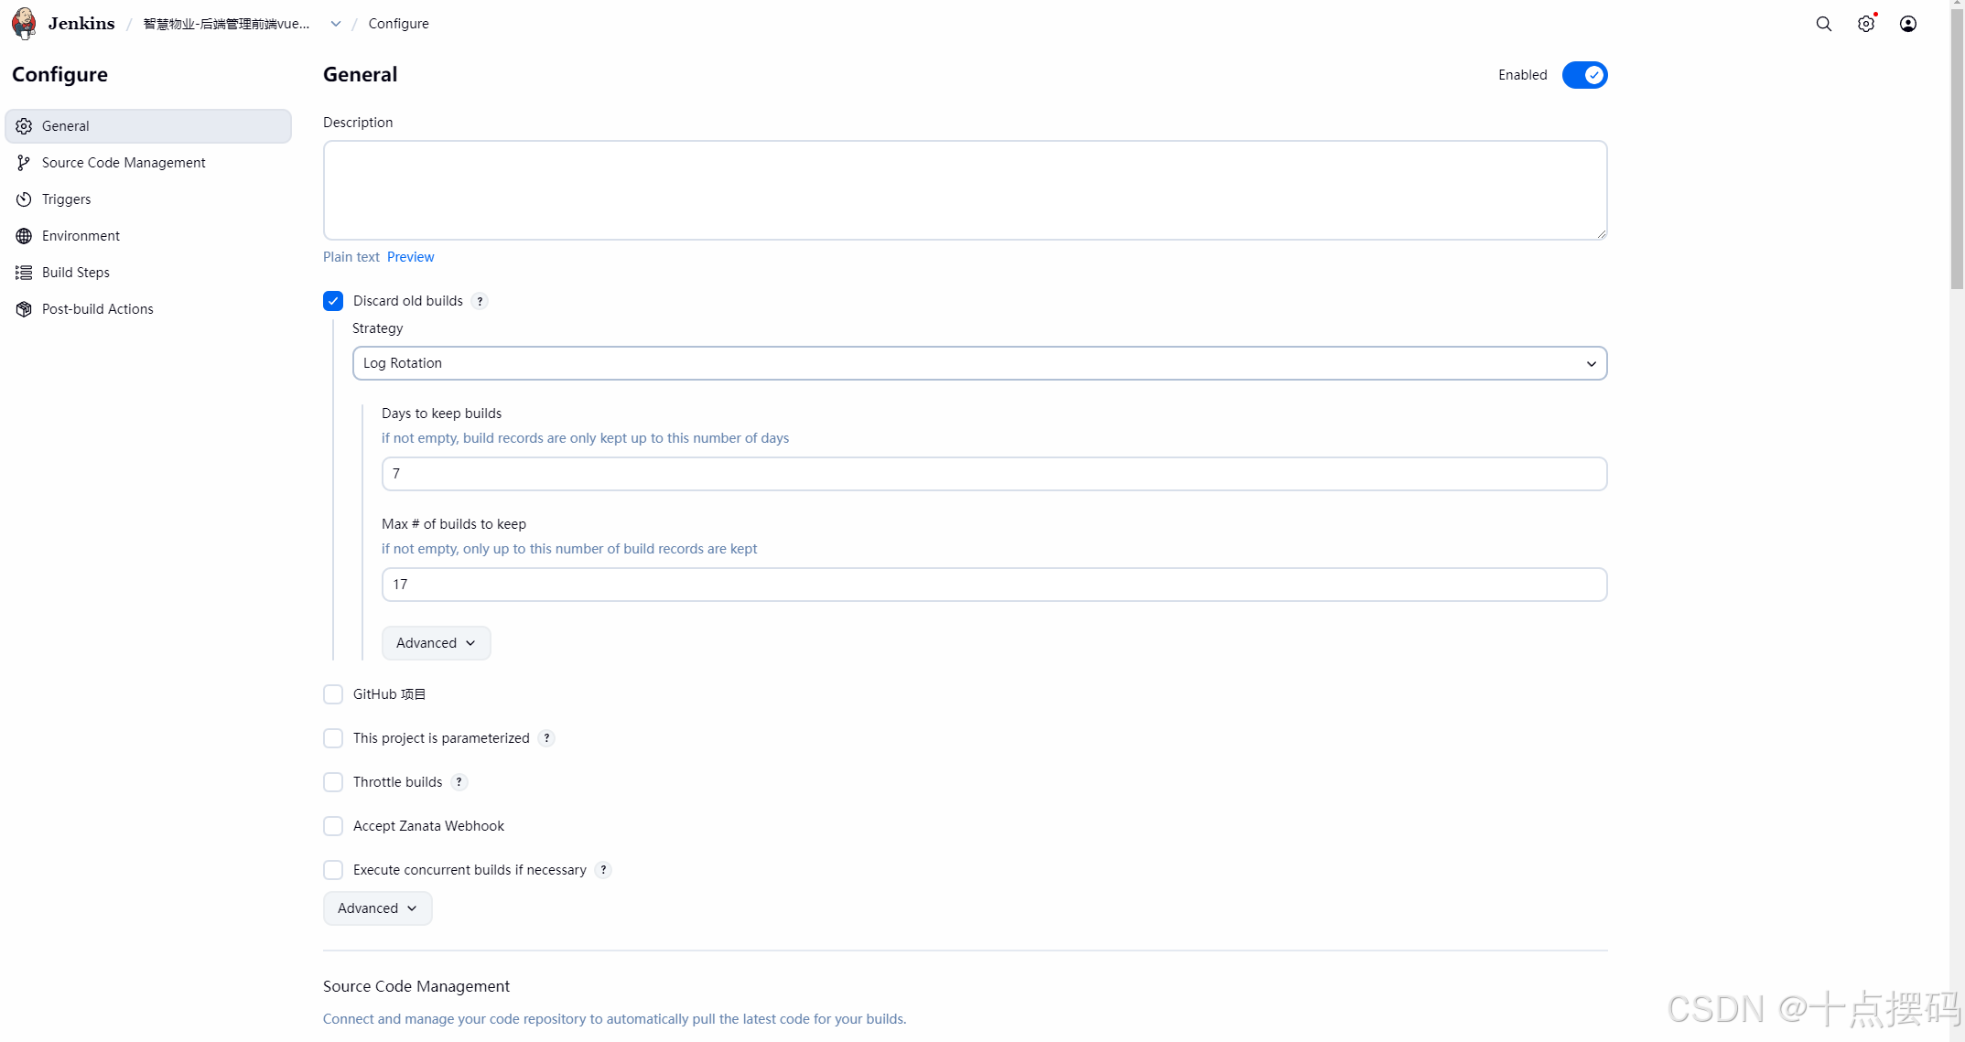
Task: Click help icon for parameterized project
Action: tap(546, 738)
